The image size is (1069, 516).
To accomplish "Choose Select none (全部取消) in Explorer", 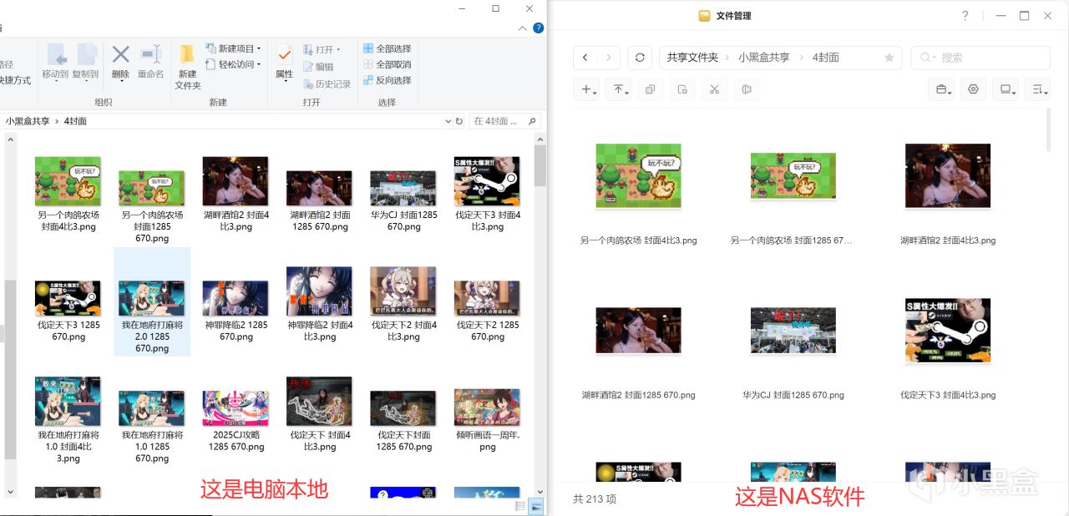I will click(x=387, y=64).
